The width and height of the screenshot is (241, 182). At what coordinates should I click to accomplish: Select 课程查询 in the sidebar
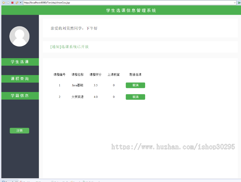tap(19, 79)
